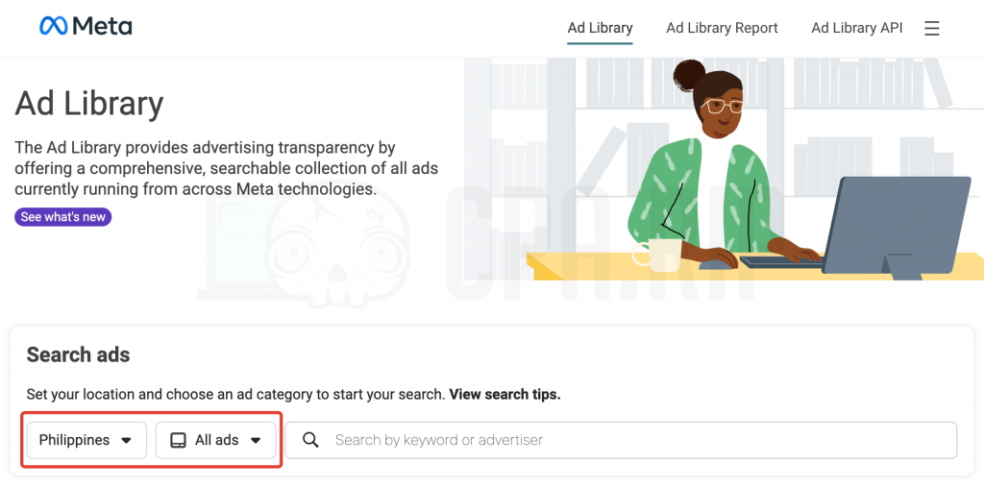
Task: Click the laptop monitor in the illustration
Action: 898,226
